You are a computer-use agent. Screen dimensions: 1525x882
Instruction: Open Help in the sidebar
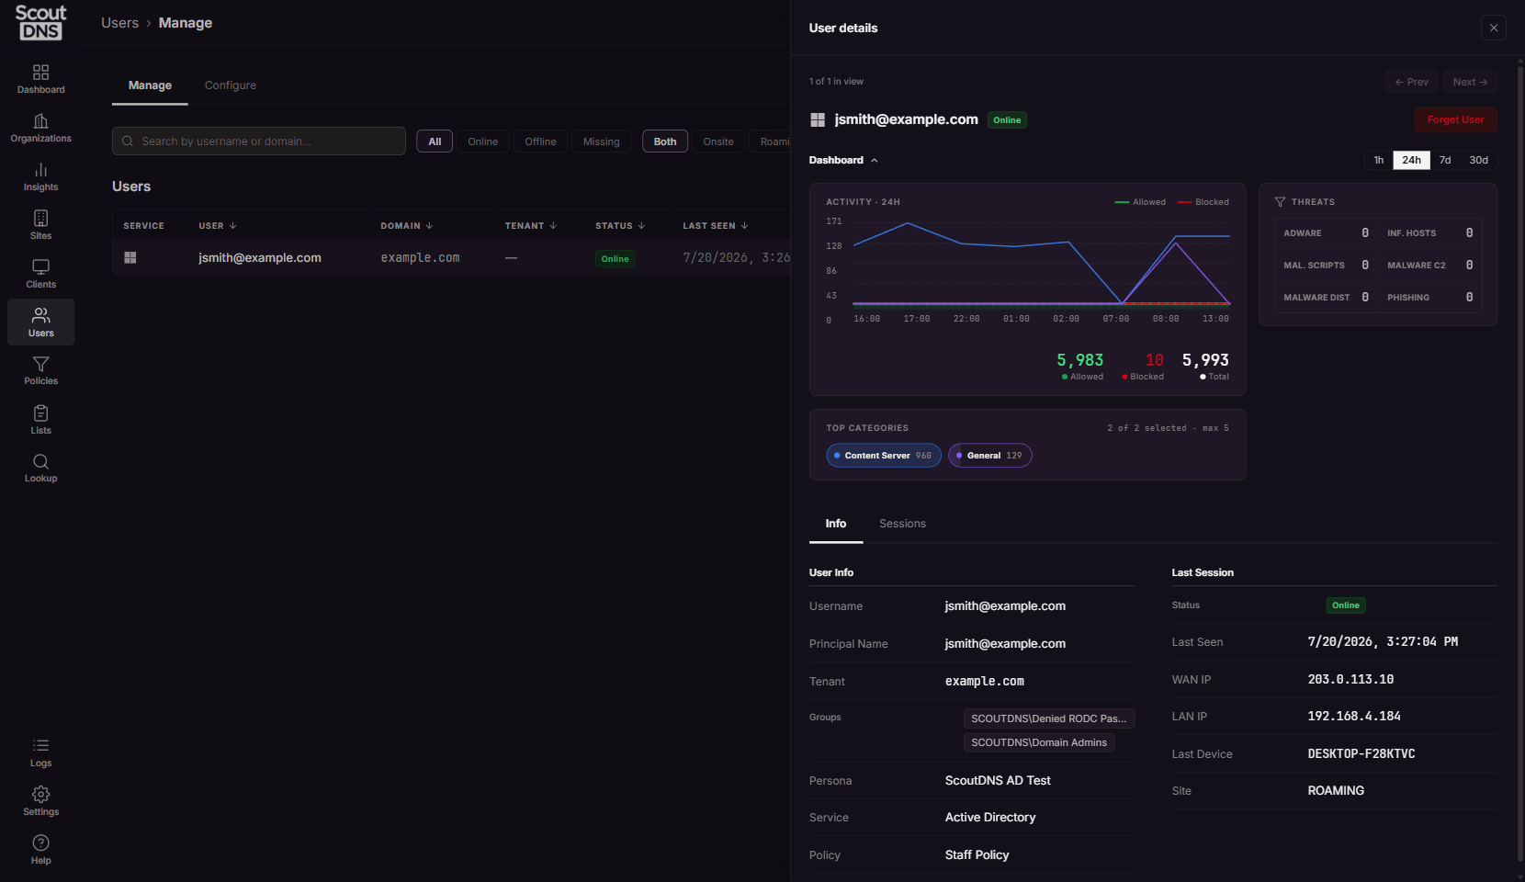(x=40, y=850)
